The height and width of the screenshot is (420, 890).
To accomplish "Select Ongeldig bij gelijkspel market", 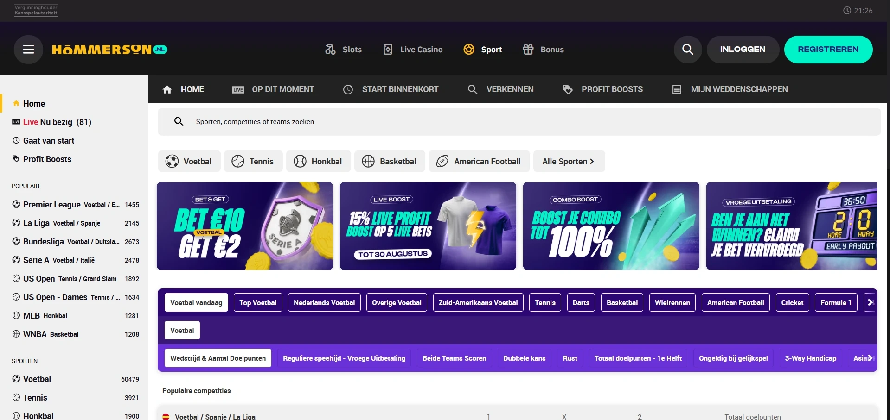I will click(733, 358).
